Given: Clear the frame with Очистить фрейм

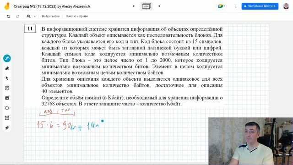Looking at the screenshot, I should [76, 16].
